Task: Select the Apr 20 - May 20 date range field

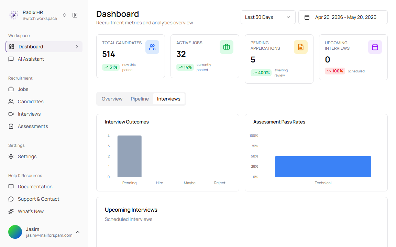Action: coord(343,17)
